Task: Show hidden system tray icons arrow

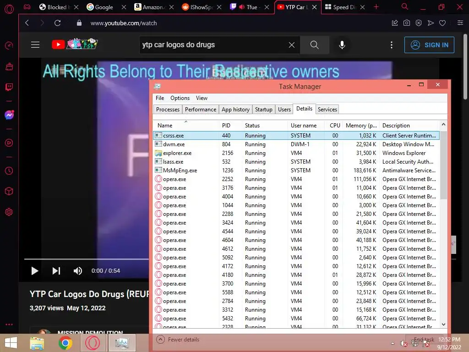Action: tap(393, 343)
